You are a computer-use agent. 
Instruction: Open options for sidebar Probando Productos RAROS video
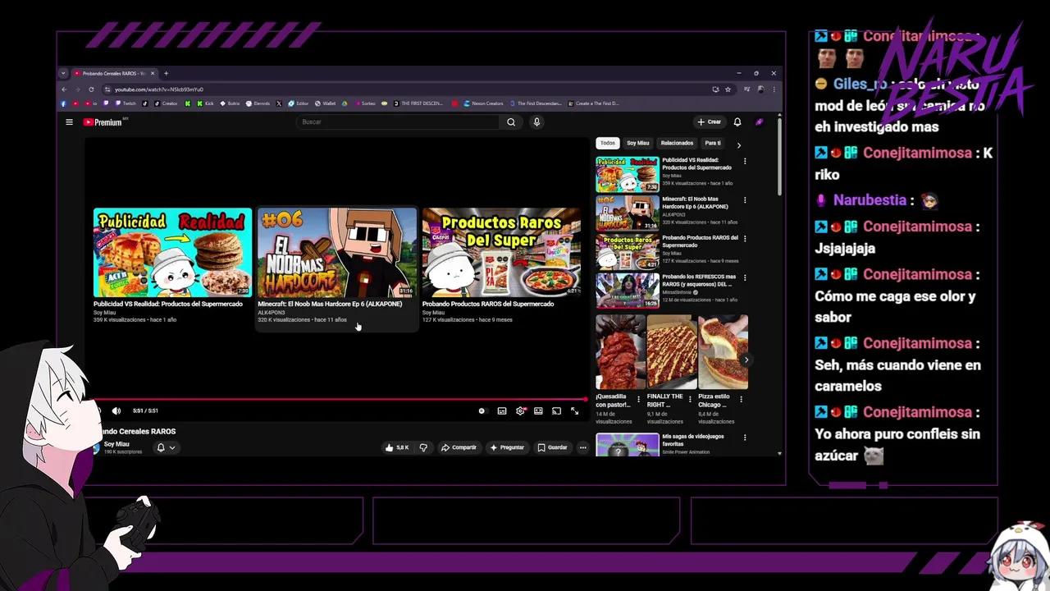click(x=745, y=239)
